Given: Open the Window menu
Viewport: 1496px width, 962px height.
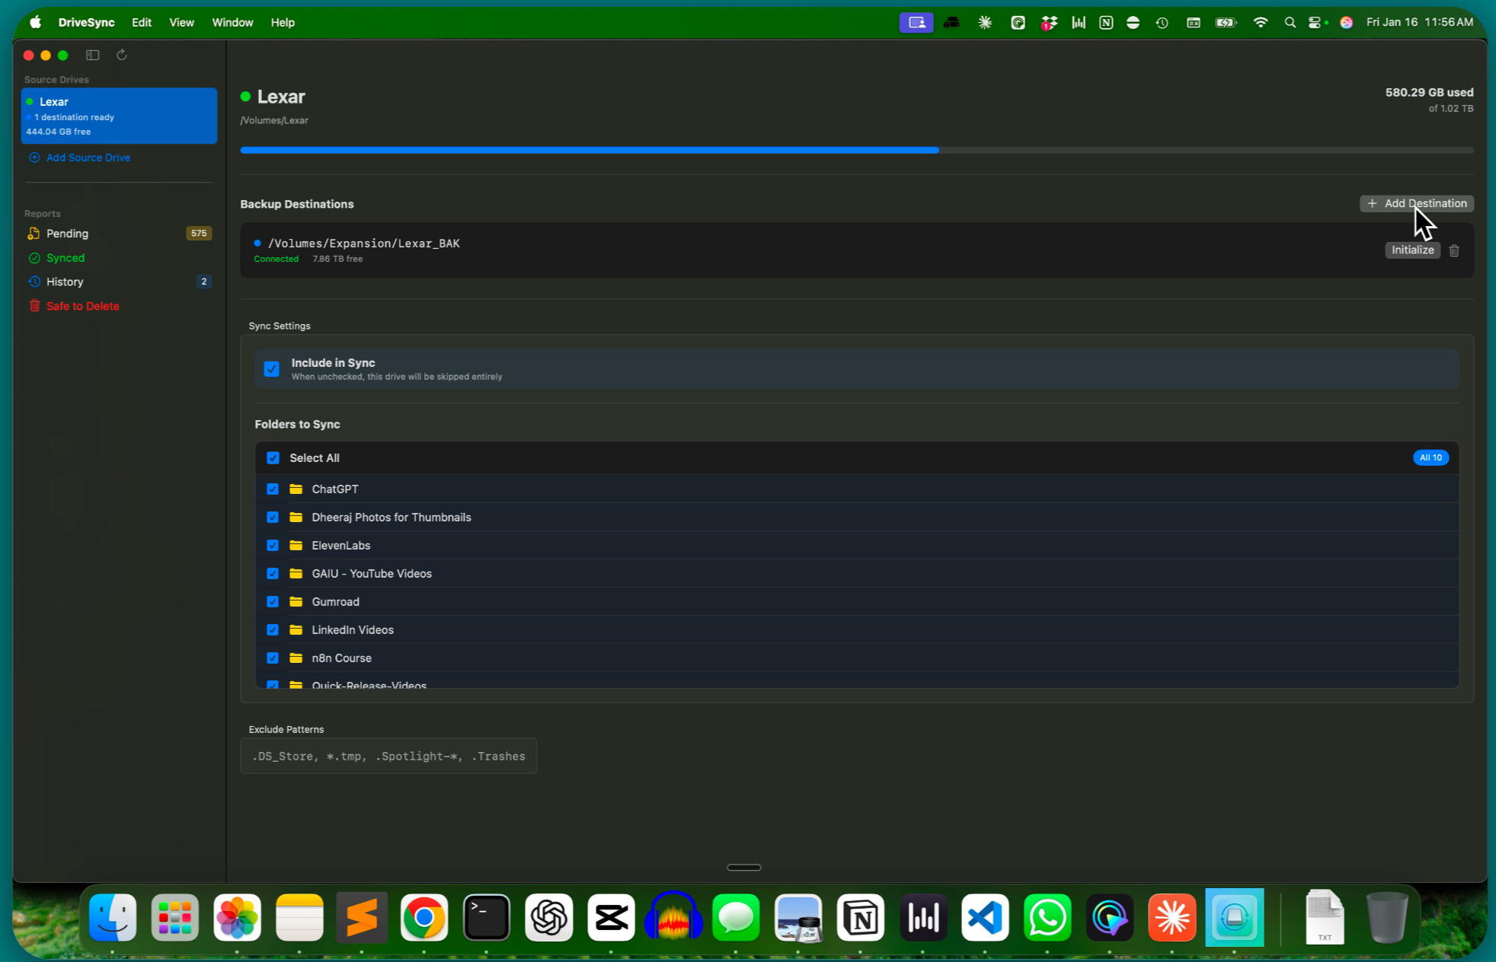Looking at the screenshot, I should [232, 23].
